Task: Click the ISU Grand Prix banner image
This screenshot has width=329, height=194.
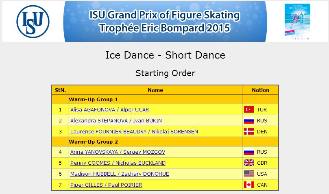Action: tap(165, 22)
